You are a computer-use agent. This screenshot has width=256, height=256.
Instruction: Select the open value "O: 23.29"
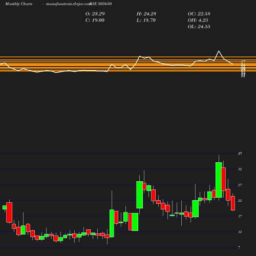(x=95, y=14)
